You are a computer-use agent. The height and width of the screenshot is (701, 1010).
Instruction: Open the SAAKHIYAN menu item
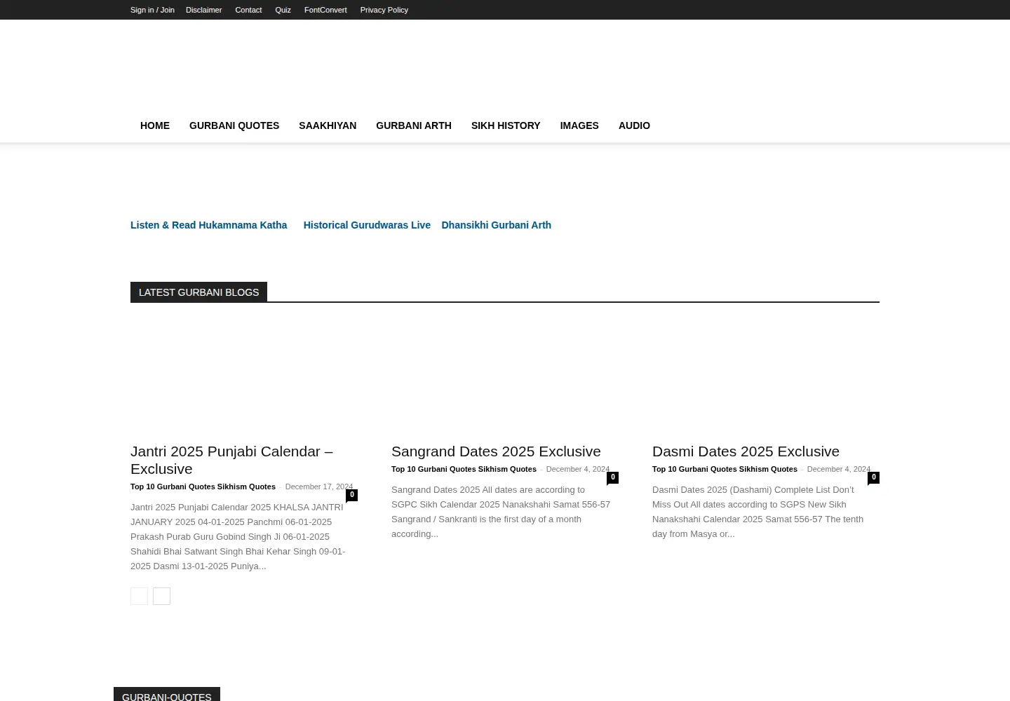(328, 125)
